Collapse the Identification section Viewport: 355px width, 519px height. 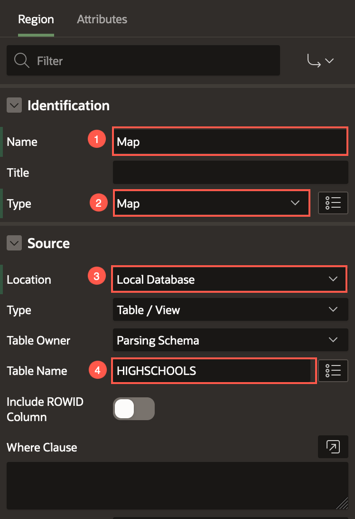14,106
